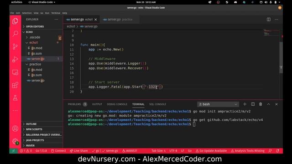The image size is (292, 164).
Task: Open the Terminal menu
Action: (x=56, y=13)
